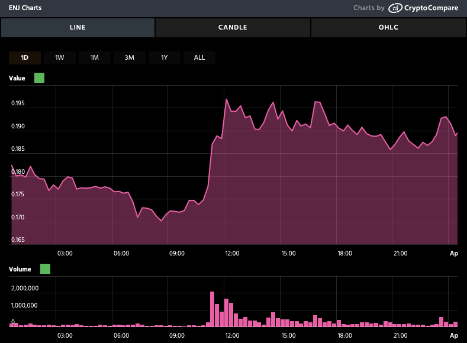Switch to the CANDLE chart tab
Image resolution: width=467 pixels, height=343 pixels.
pyautogui.click(x=233, y=27)
